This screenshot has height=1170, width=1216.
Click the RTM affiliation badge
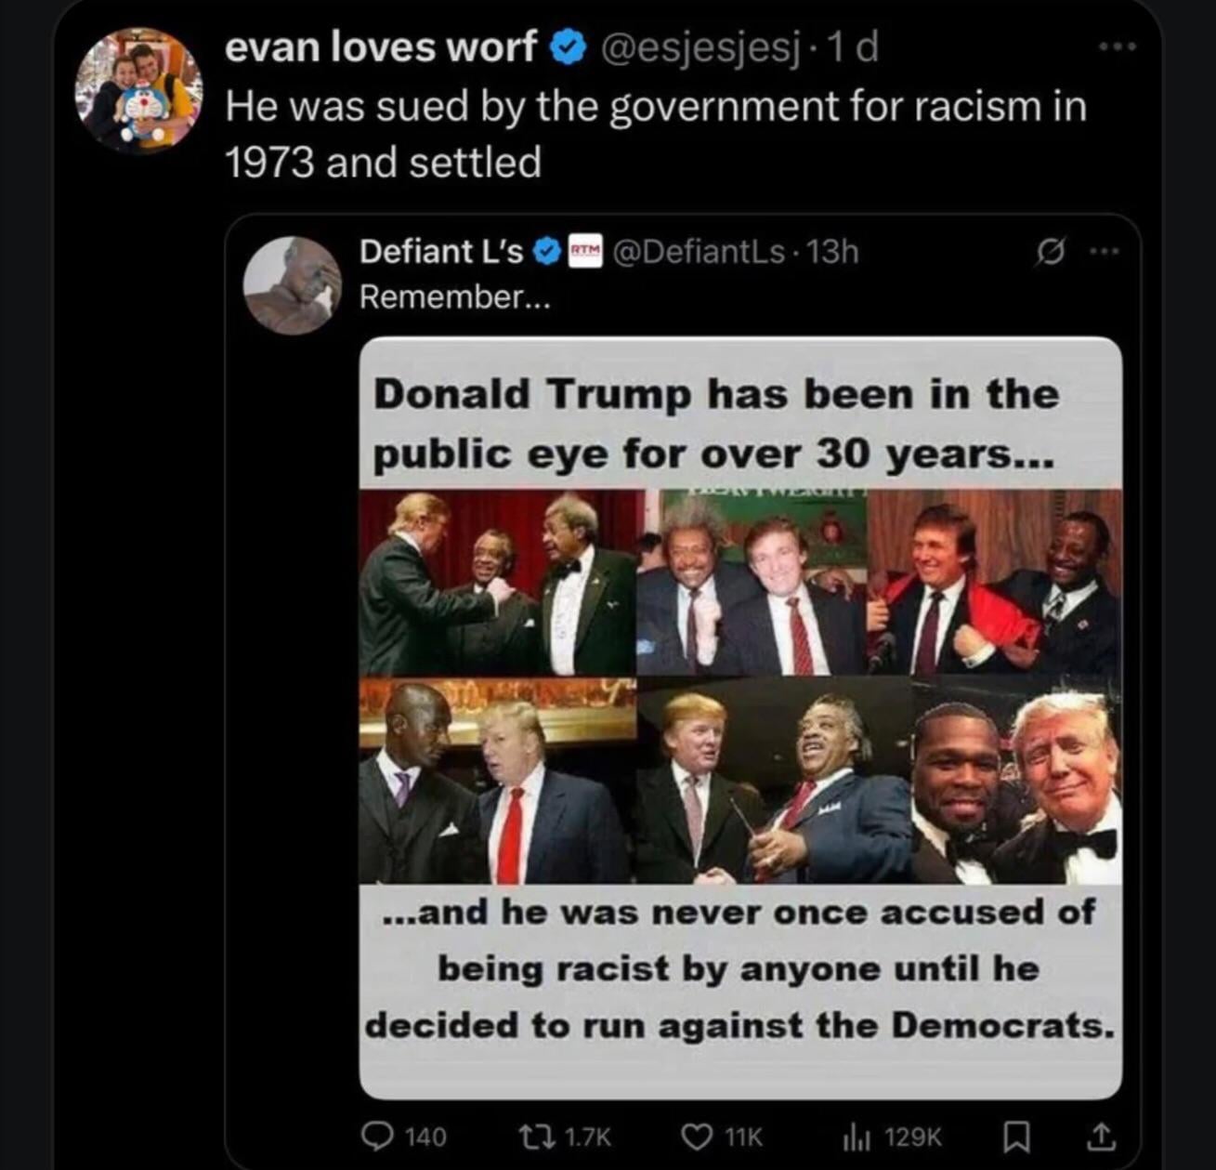tap(585, 250)
